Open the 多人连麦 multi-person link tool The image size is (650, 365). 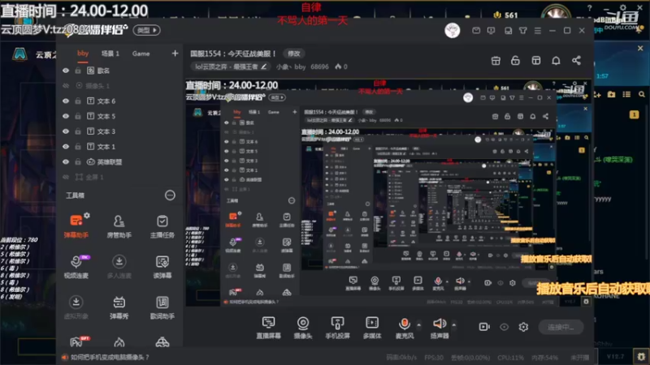(x=119, y=267)
